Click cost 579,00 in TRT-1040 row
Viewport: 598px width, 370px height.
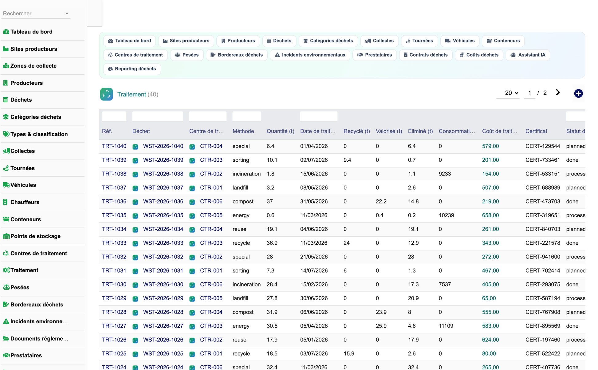490,146
